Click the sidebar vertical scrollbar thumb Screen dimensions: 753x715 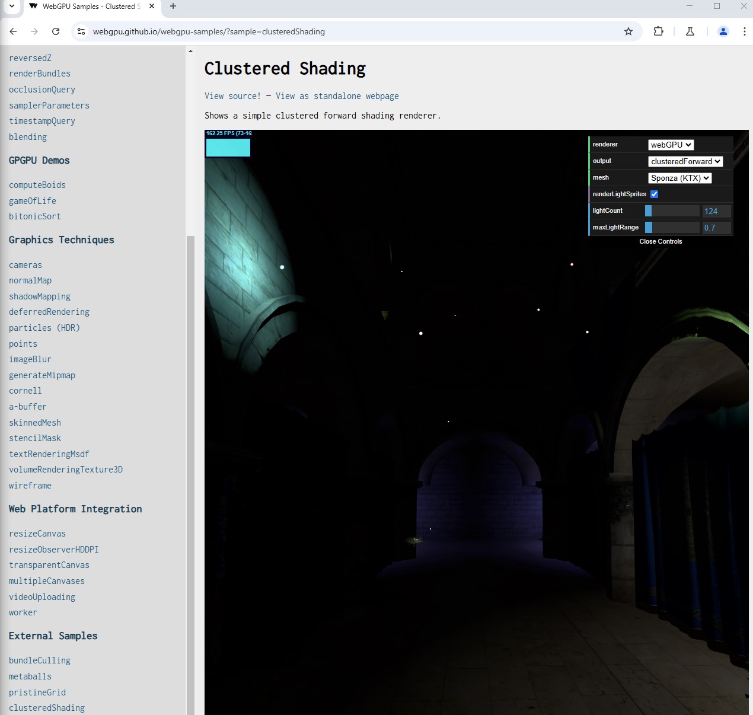coord(190,475)
